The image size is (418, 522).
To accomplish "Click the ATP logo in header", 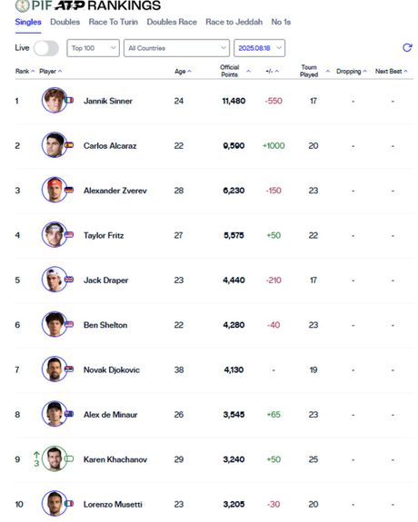I will [70, 5].
